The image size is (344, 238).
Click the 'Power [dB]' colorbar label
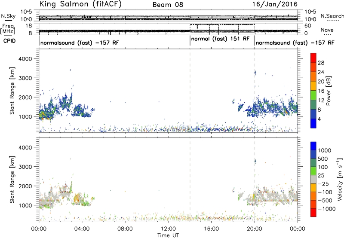tap(328, 91)
